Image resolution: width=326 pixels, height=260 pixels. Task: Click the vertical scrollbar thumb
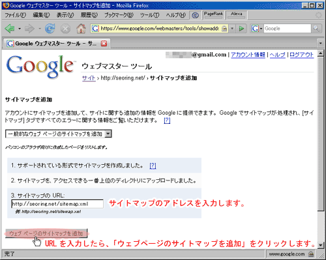pos(320,134)
